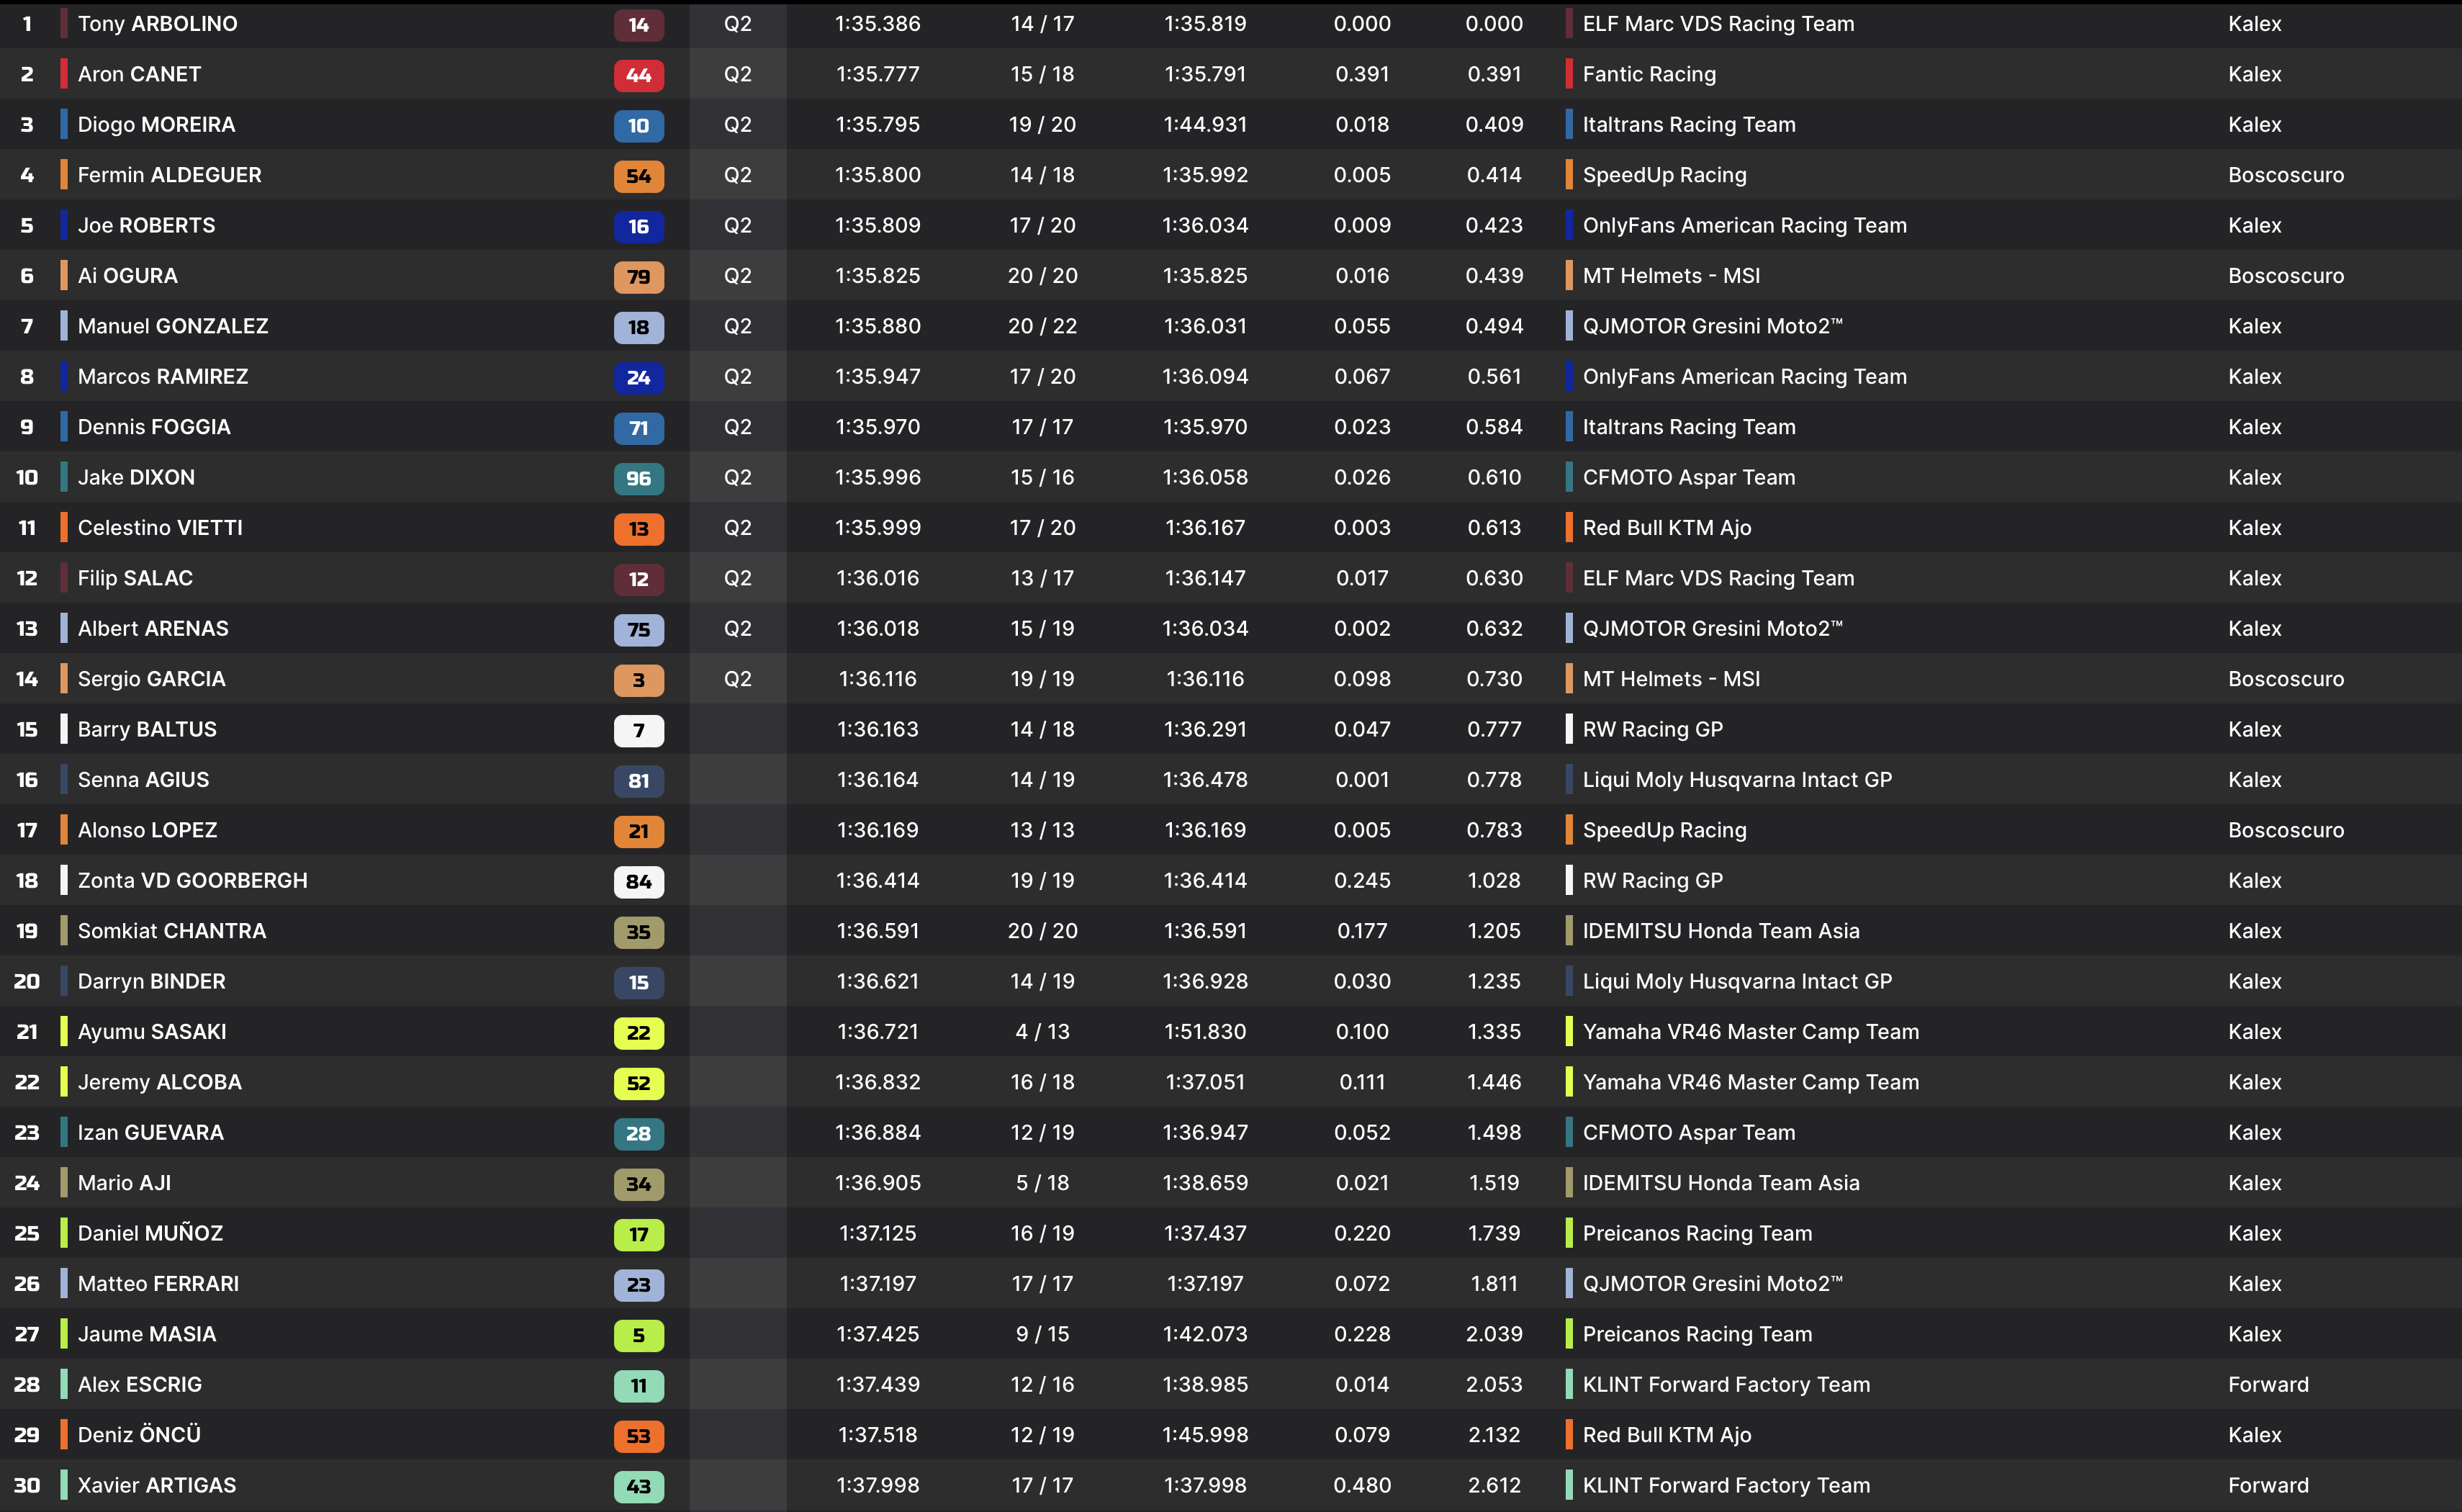
Task: Click Tony Arbolino's number 14 badge
Action: point(638,25)
